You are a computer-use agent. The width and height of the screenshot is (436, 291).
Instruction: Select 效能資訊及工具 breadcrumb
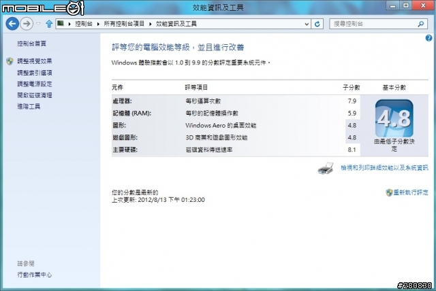176,24
